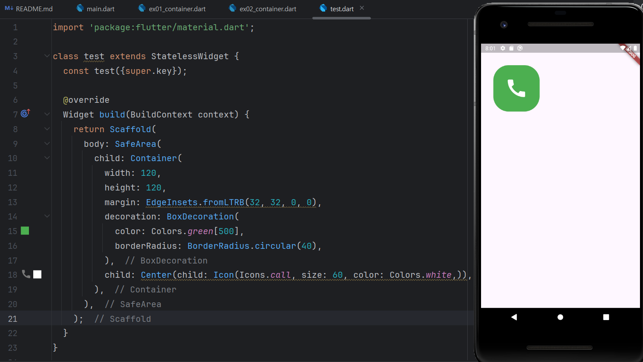Image resolution: width=643 pixels, height=362 pixels.
Task: Click the @override annotation on line 6
Action: click(86, 100)
